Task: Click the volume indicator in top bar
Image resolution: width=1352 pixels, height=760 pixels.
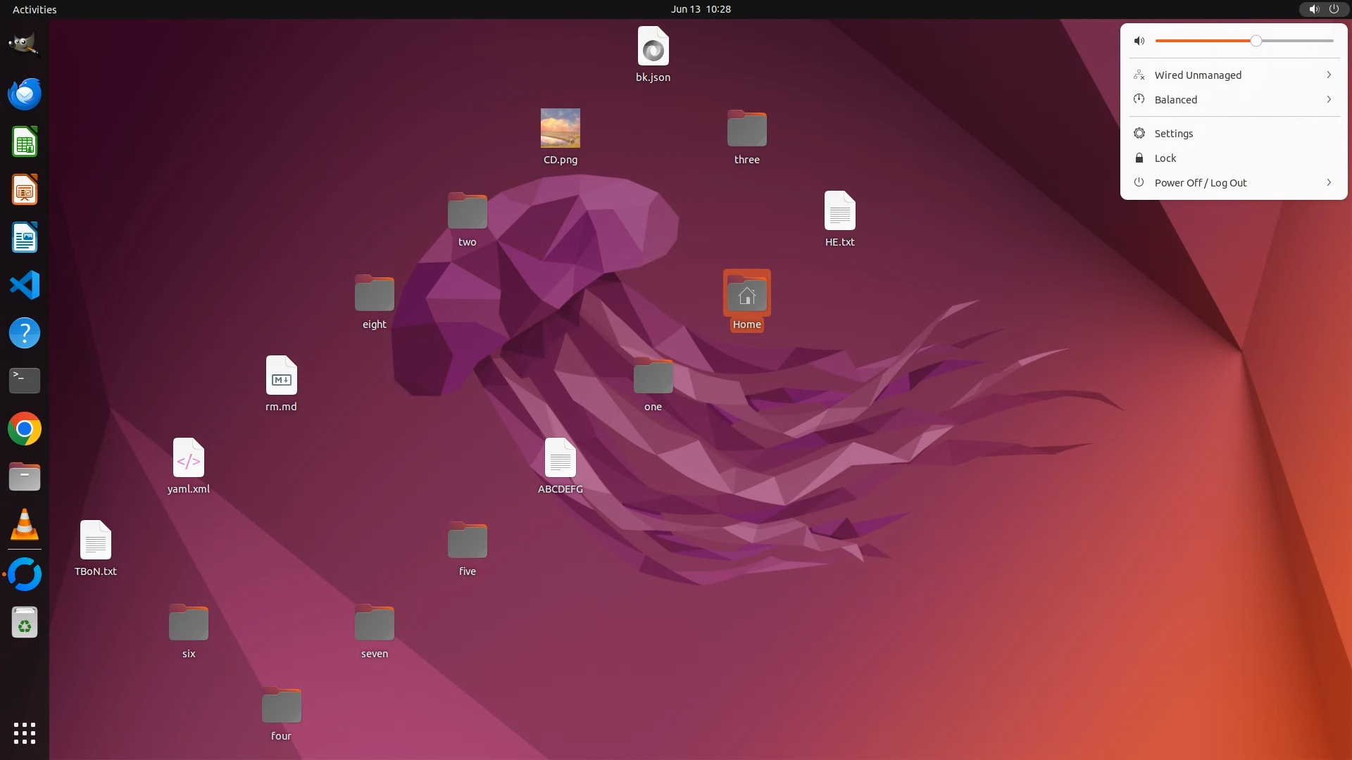Action: click(x=1314, y=9)
